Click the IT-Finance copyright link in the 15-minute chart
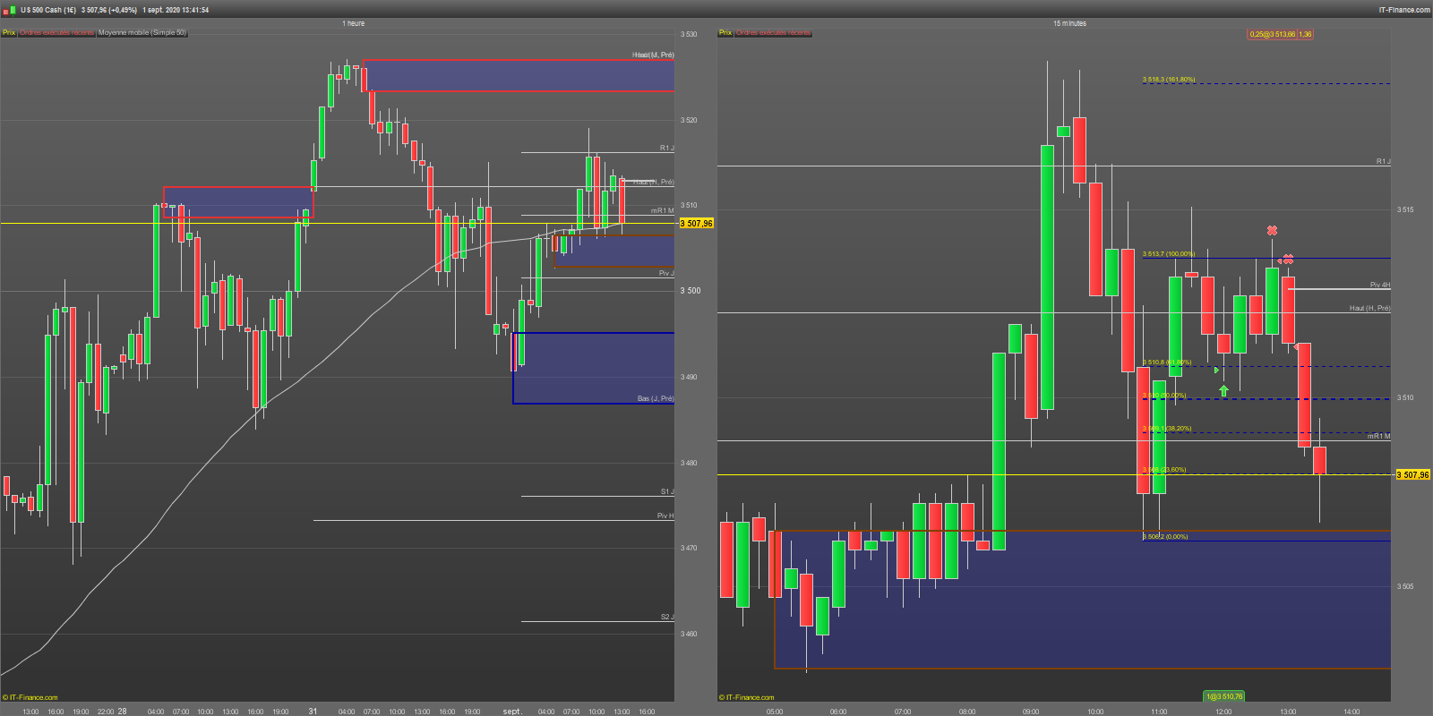 (x=747, y=697)
